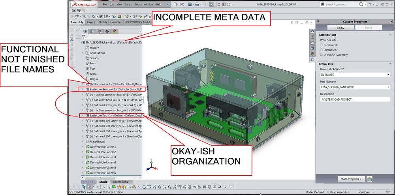Click the pin icon beside Help menu
Image resolution: width=395 pixels, height=195 pixels.
tap(167, 4)
